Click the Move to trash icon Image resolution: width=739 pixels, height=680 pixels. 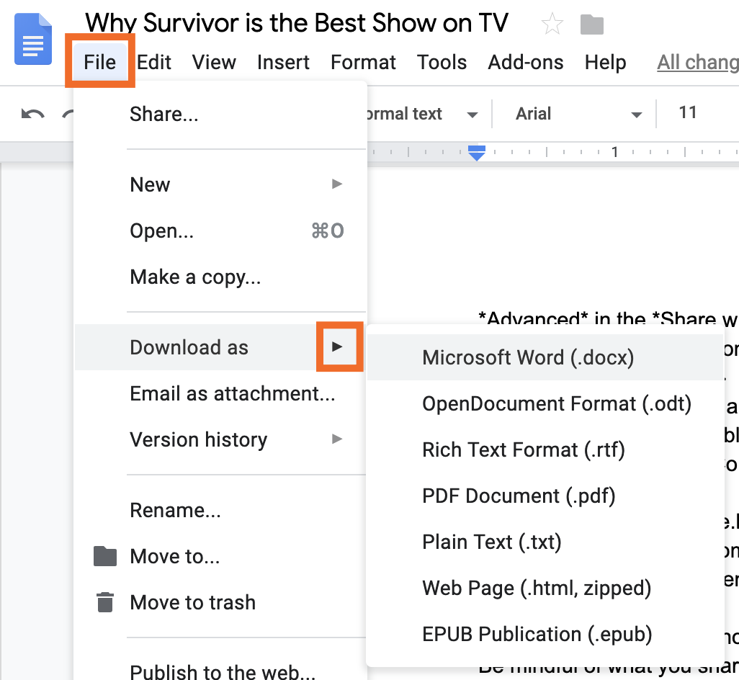[x=104, y=602]
